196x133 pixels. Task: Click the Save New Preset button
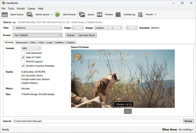pos(87,35)
